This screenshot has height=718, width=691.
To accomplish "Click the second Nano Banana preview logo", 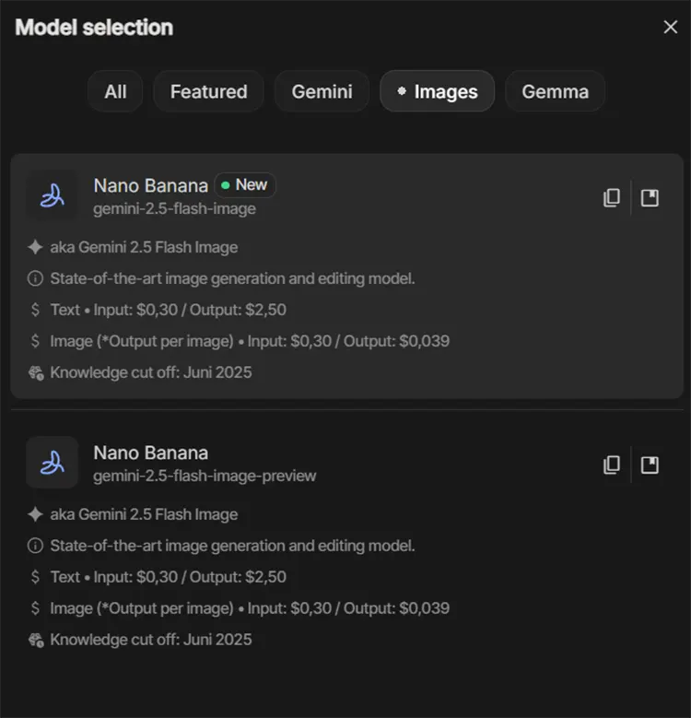I will [53, 463].
